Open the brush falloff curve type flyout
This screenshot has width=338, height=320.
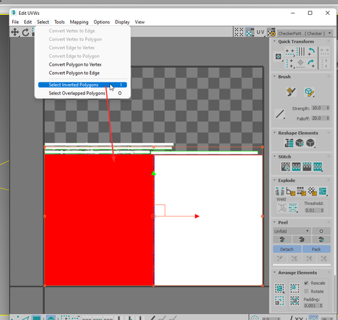tap(280, 114)
